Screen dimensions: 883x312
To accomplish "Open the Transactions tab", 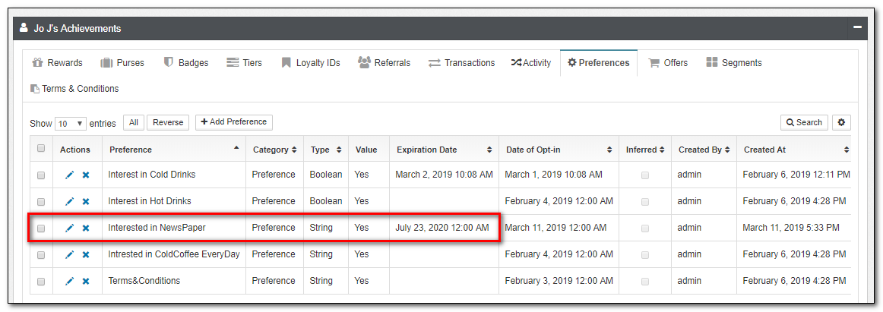I will 461,63.
